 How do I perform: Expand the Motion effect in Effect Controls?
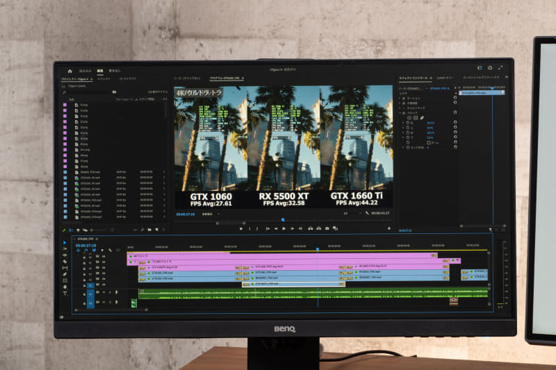[400, 99]
